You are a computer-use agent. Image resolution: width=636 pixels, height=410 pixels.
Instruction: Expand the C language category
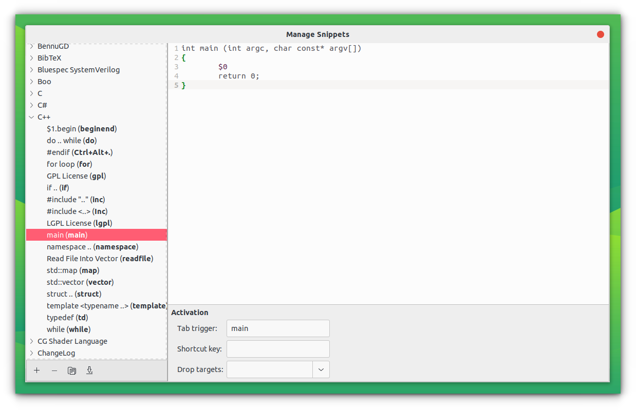coord(31,93)
